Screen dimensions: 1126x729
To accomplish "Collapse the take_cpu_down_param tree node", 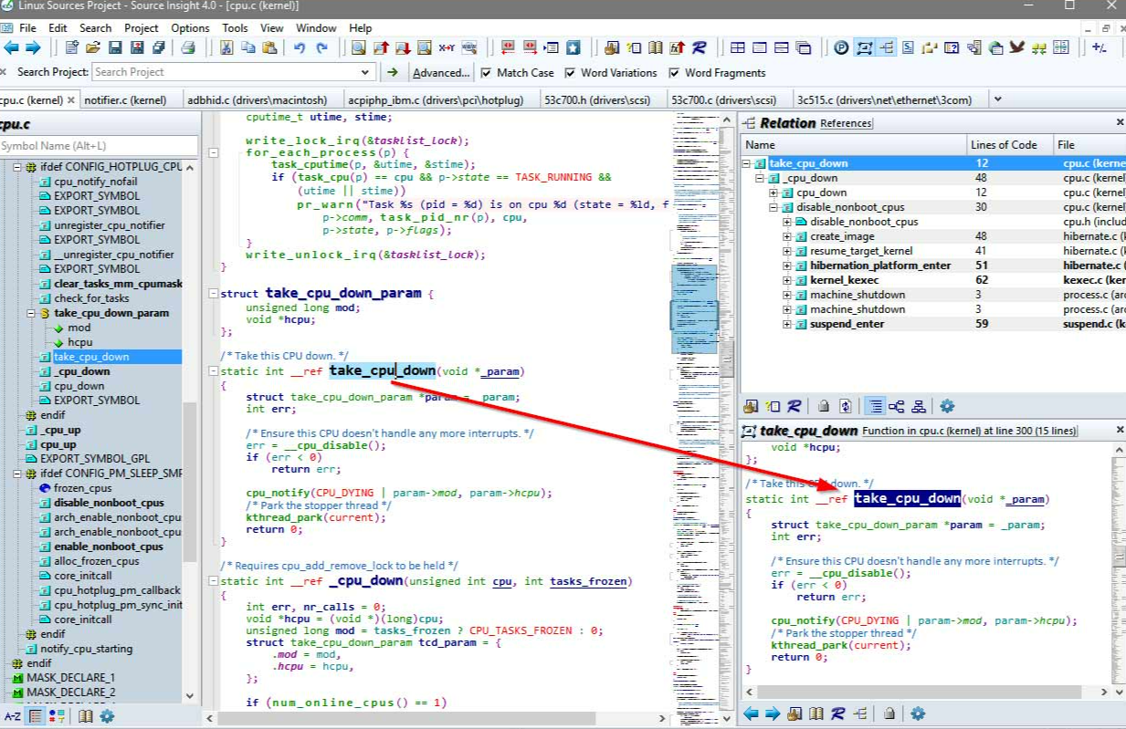I will (30, 313).
